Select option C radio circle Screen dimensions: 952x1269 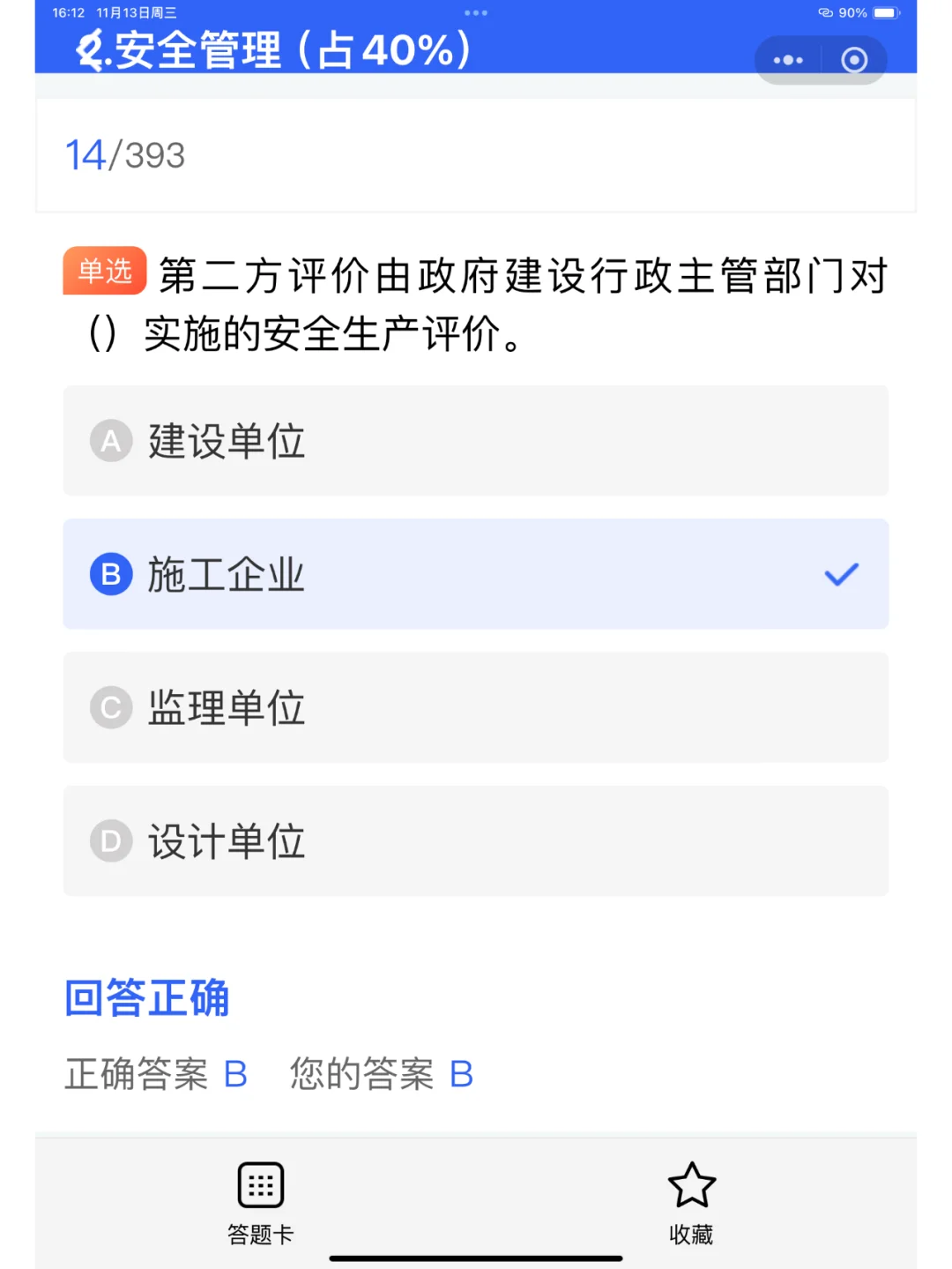111,707
